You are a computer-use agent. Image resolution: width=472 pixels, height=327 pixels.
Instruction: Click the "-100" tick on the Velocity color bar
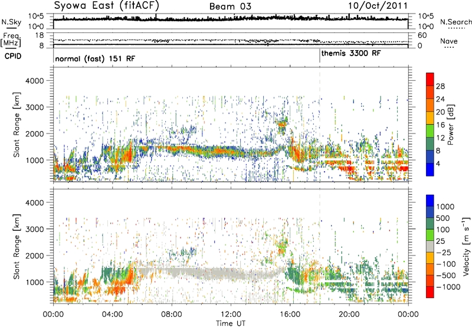point(446,264)
